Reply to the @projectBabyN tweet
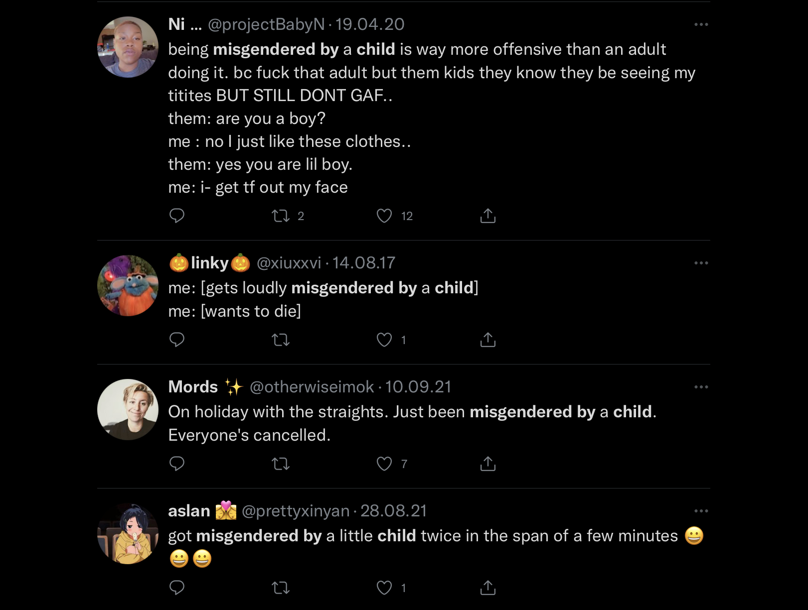808x610 pixels. pyautogui.click(x=177, y=216)
